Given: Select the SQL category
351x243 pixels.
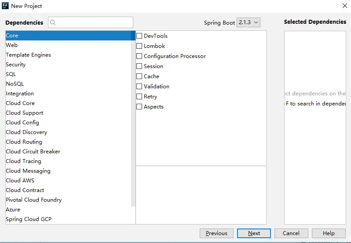Looking at the screenshot, I should pos(68,74).
